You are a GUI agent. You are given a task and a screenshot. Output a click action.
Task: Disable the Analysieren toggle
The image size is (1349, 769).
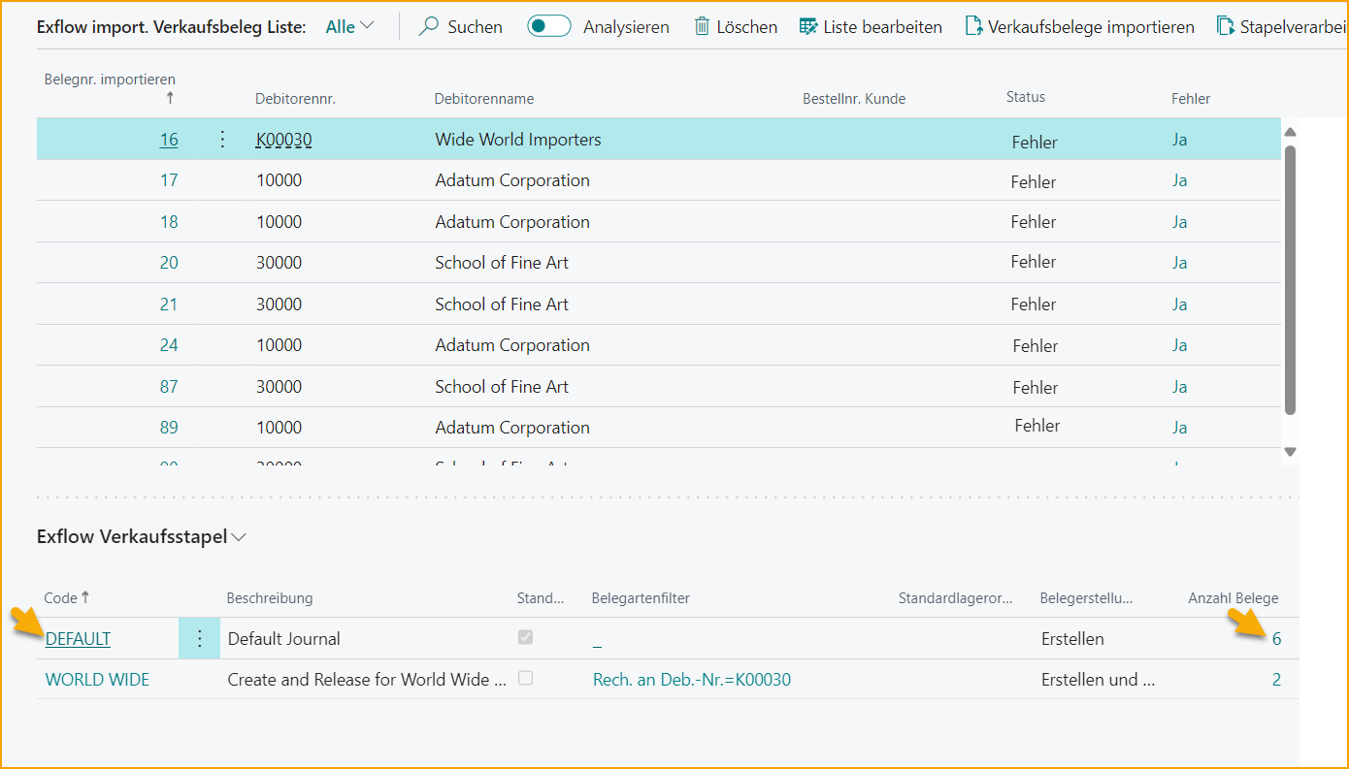548,26
